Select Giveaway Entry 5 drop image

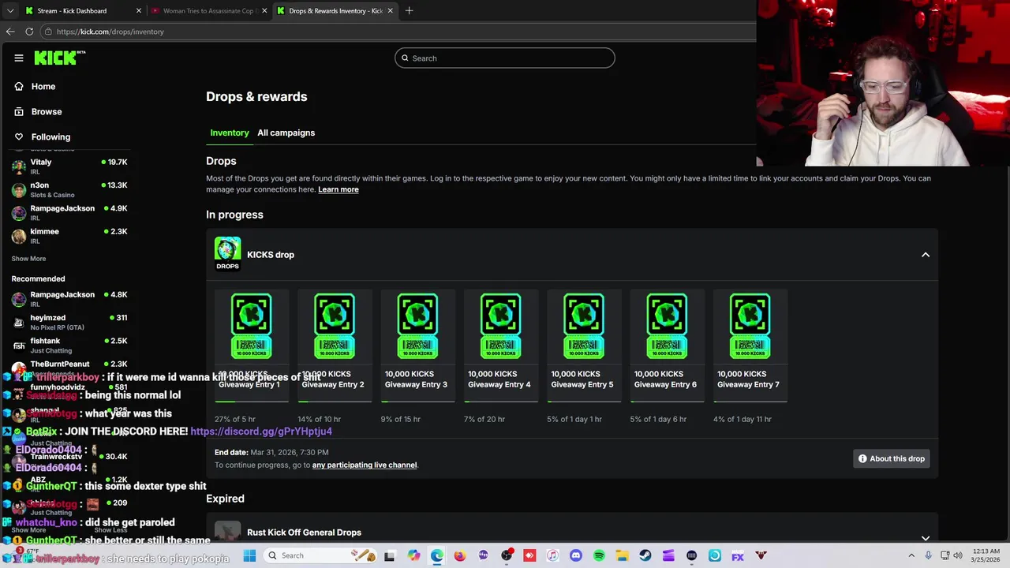[x=584, y=326]
